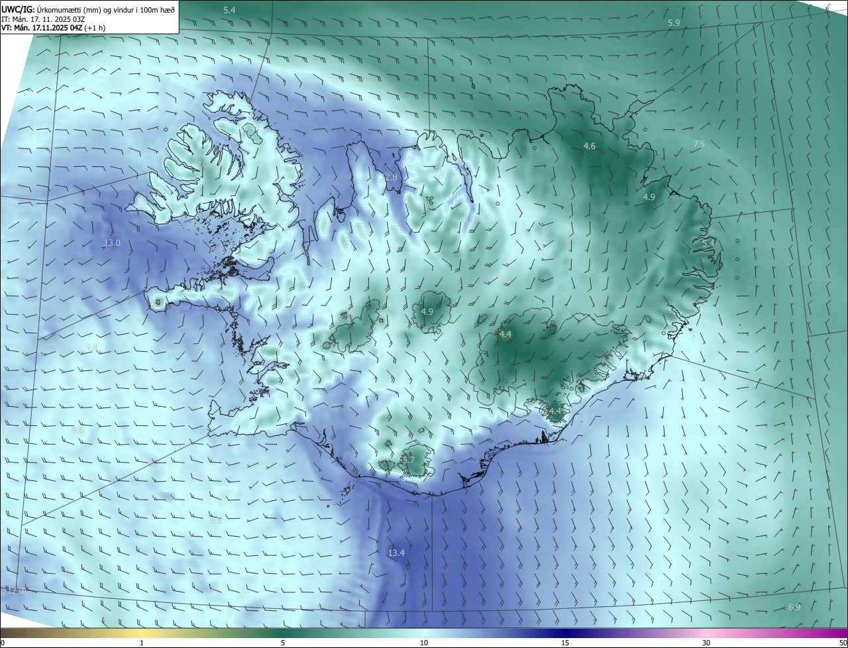Click the 9.8 value label
This screenshot has width=848, height=648.
91,348
